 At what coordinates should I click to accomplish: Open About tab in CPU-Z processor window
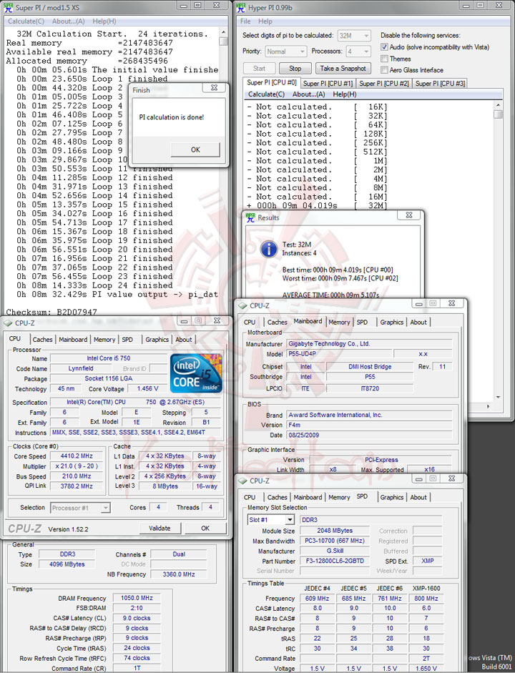click(x=184, y=340)
